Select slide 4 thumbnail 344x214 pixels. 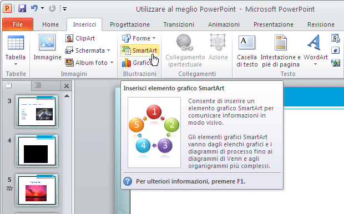tap(37, 151)
